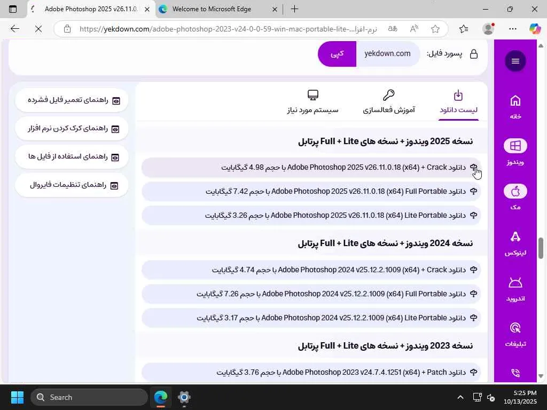
Task: Open the translate page option
Action: click(393, 29)
